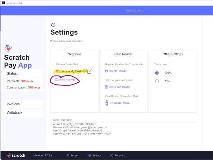Click the Support paper plane icon
Screen dimensions: 213x160
click(68, 155)
